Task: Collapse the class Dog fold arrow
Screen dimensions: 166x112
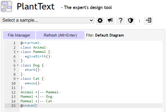Action: point(18,65)
